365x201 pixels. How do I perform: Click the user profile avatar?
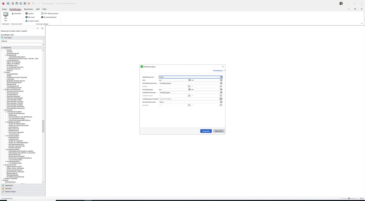(341, 3)
